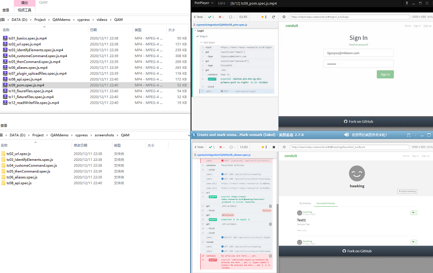Image resolution: width=433 pixels, height=273 pixels.
Task: Sort videos by the 大小 column header
Action: tap(172, 30)
